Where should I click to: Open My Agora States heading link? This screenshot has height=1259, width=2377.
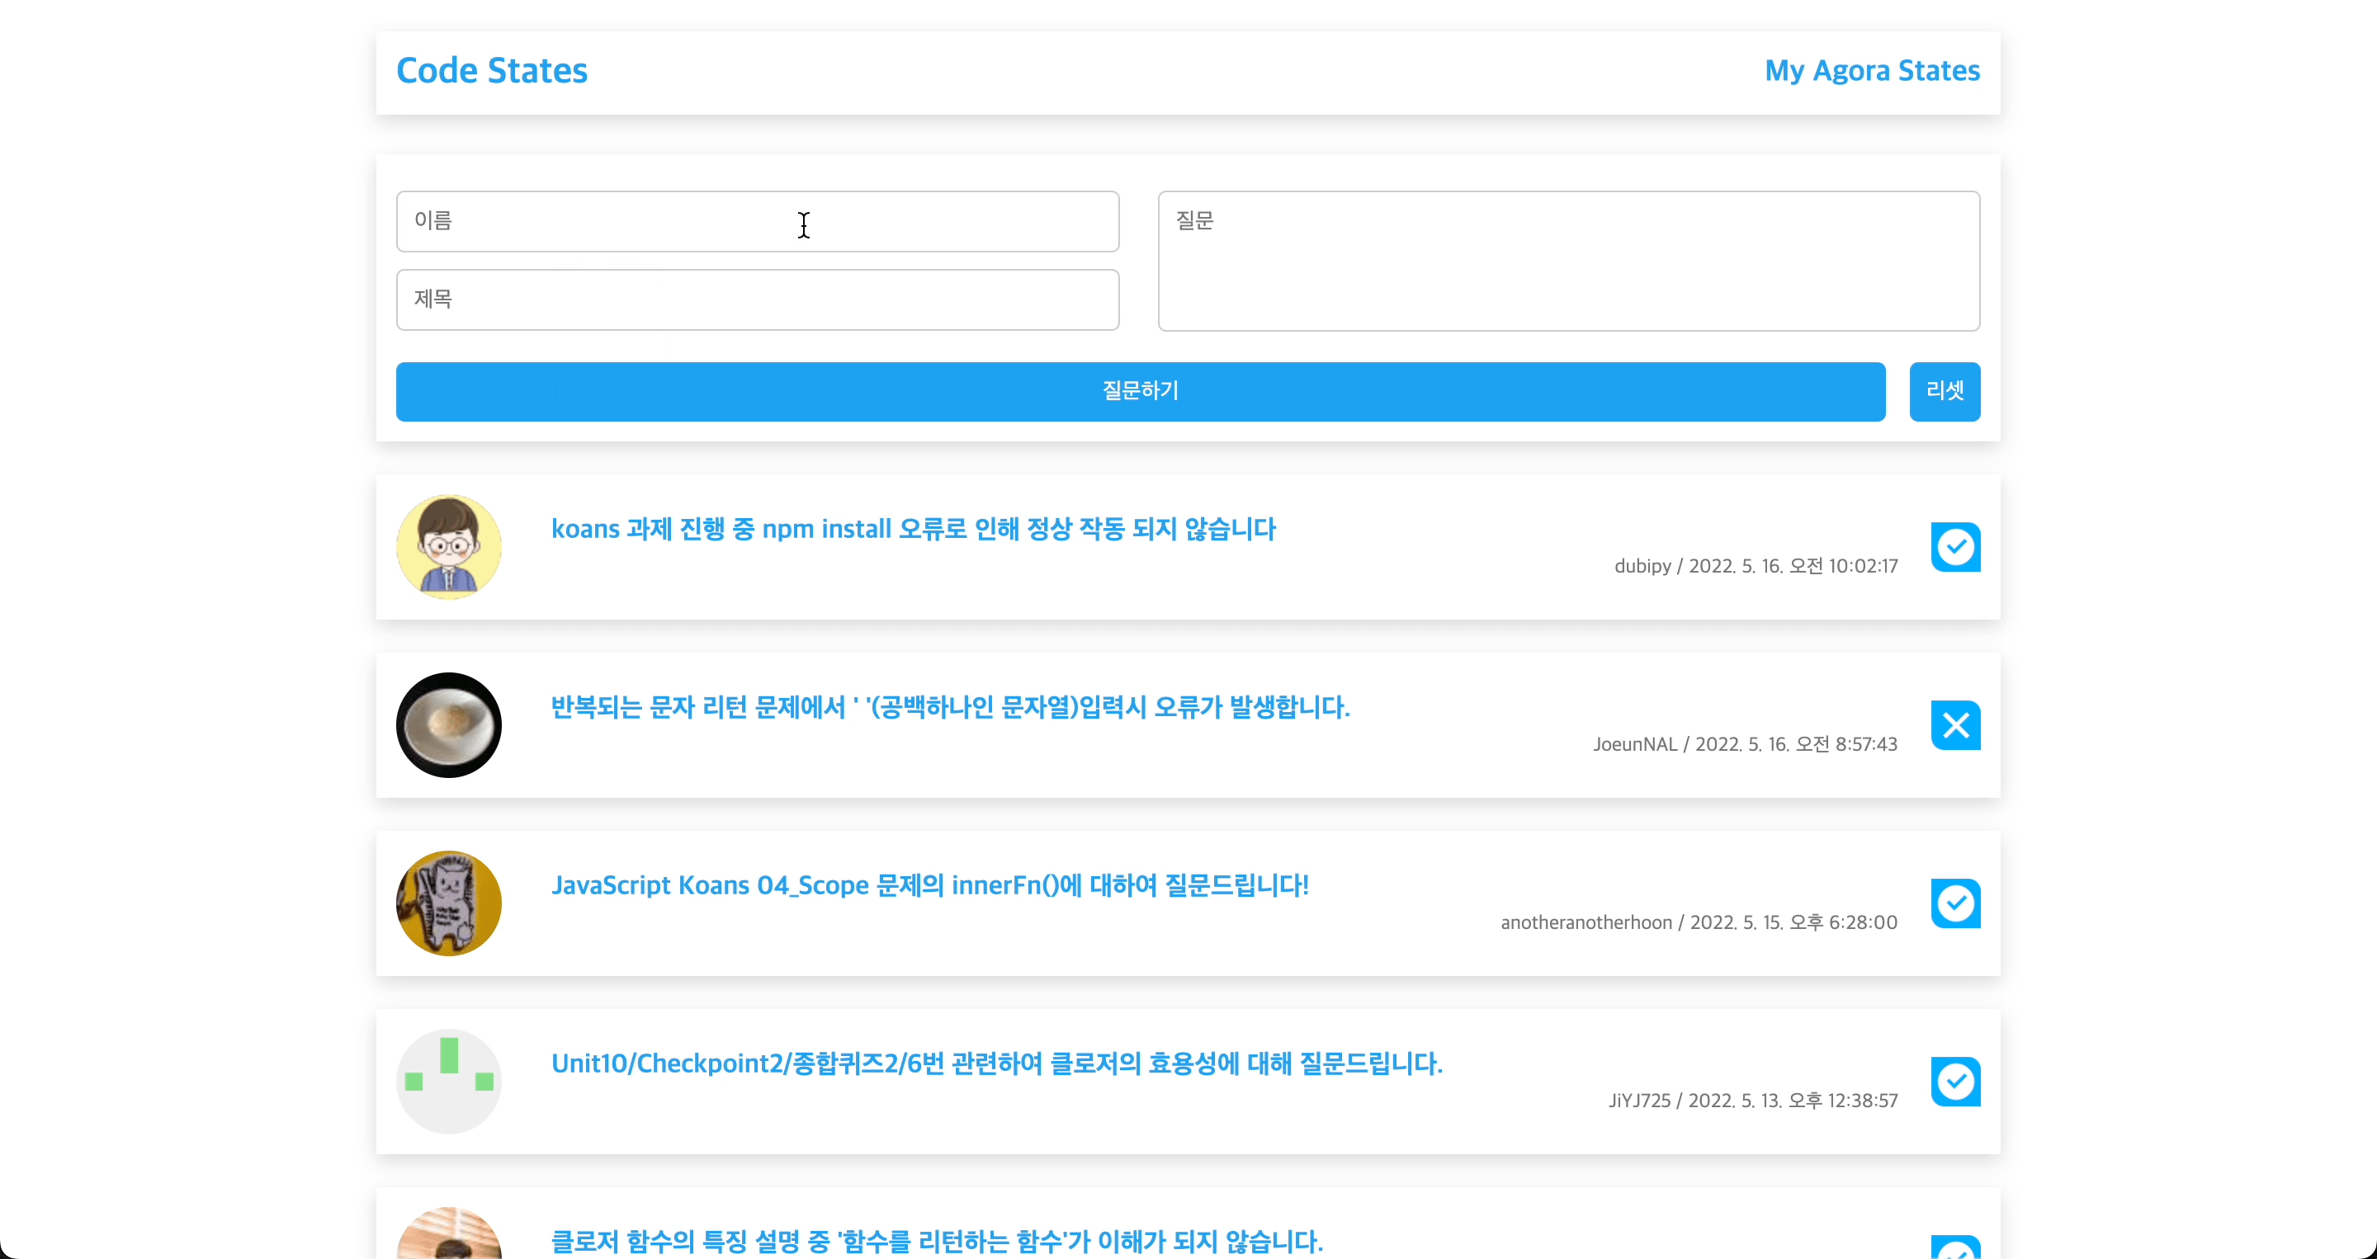(x=1871, y=71)
